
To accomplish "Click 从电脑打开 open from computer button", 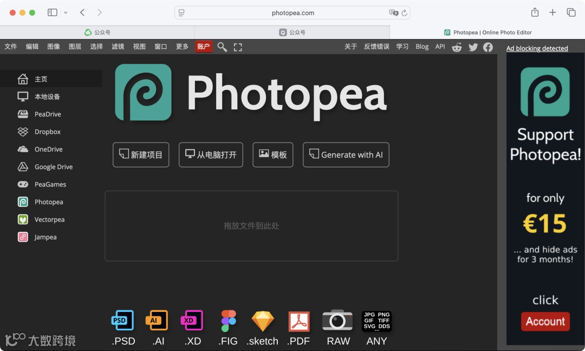I will pos(211,155).
